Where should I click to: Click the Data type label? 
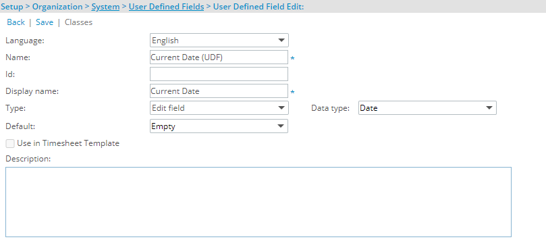(330, 108)
